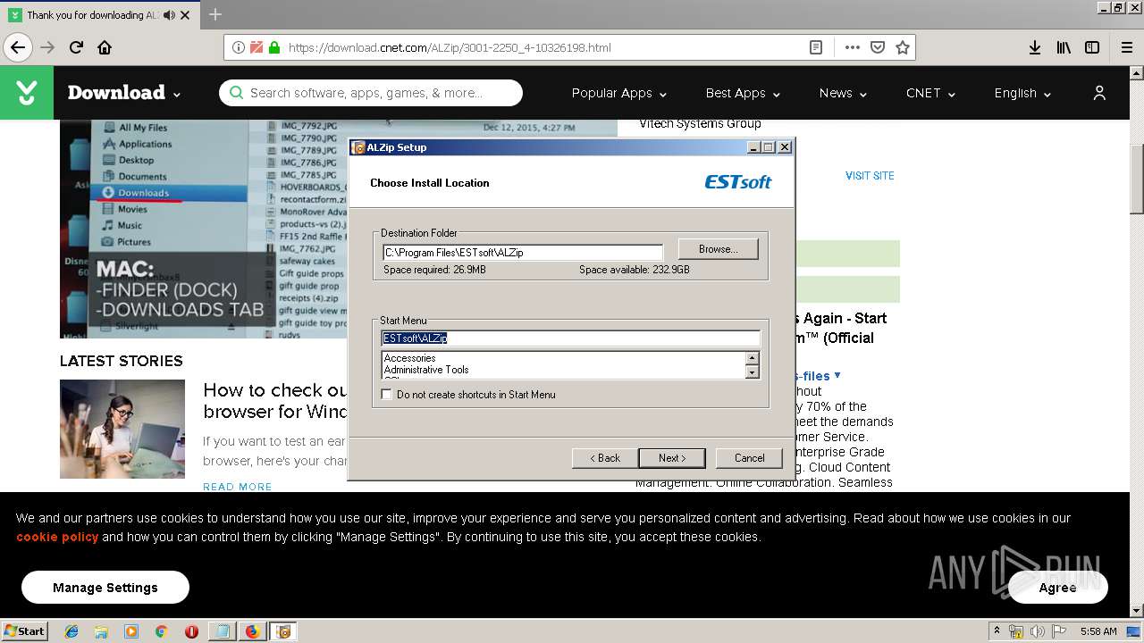Open page actions three-dot menu
Image resolution: width=1144 pixels, height=643 pixels.
(852, 47)
